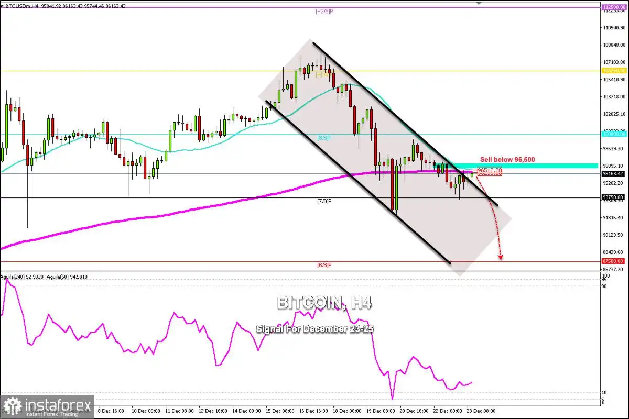This screenshot has height=419, width=629.
Task: Click the red 96512.28 price label
Action: [490, 170]
